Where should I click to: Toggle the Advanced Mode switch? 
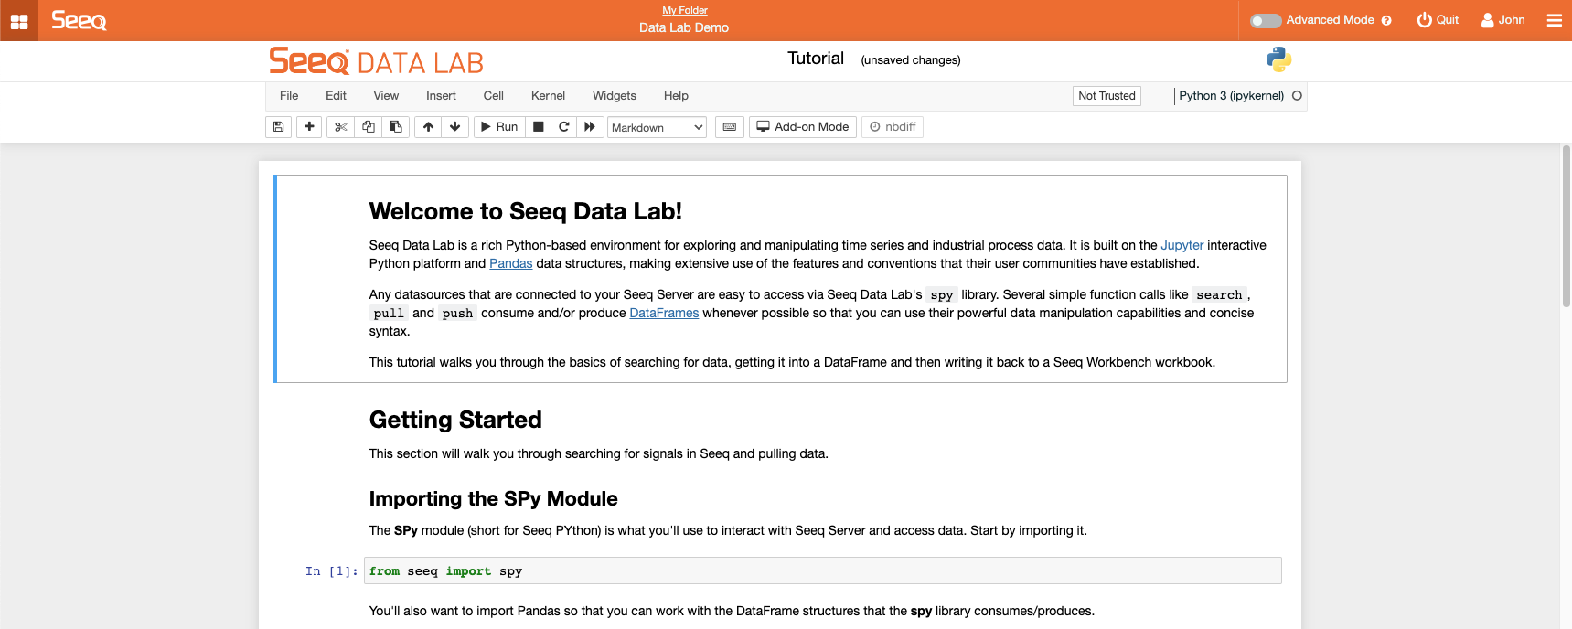tap(1266, 20)
